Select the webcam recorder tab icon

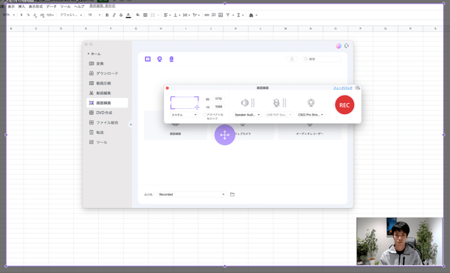[x=159, y=59]
